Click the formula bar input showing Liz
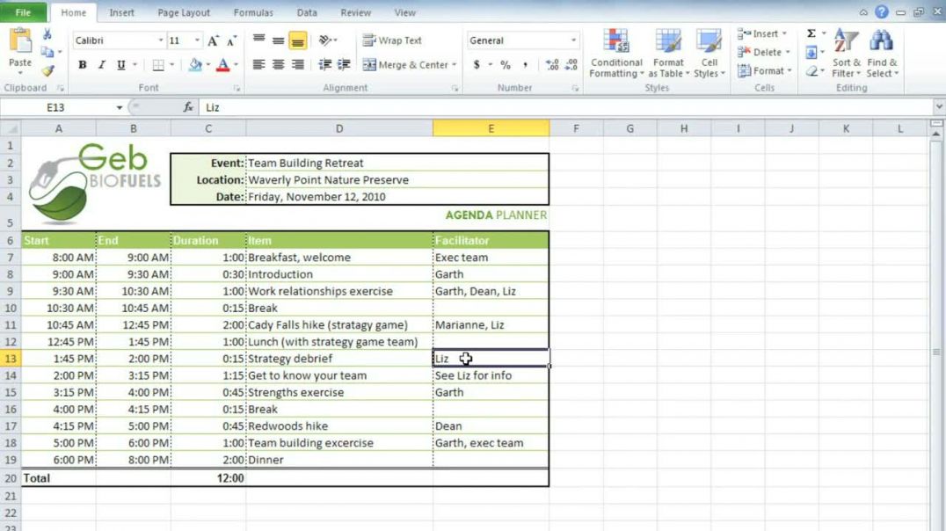The width and height of the screenshot is (946, 531). click(567, 107)
